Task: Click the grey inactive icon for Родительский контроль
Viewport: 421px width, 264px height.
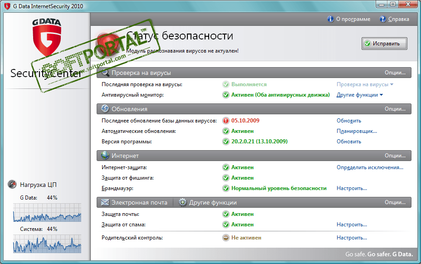Action: pyautogui.click(x=226, y=238)
